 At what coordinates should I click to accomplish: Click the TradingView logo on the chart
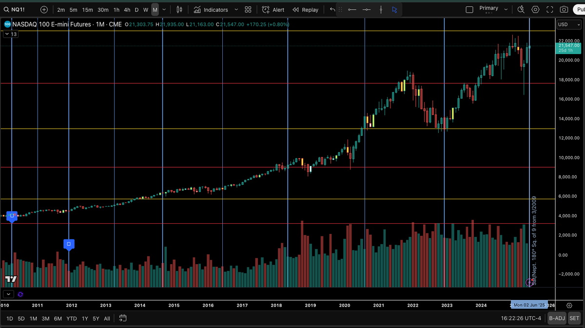(x=11, y=279)
